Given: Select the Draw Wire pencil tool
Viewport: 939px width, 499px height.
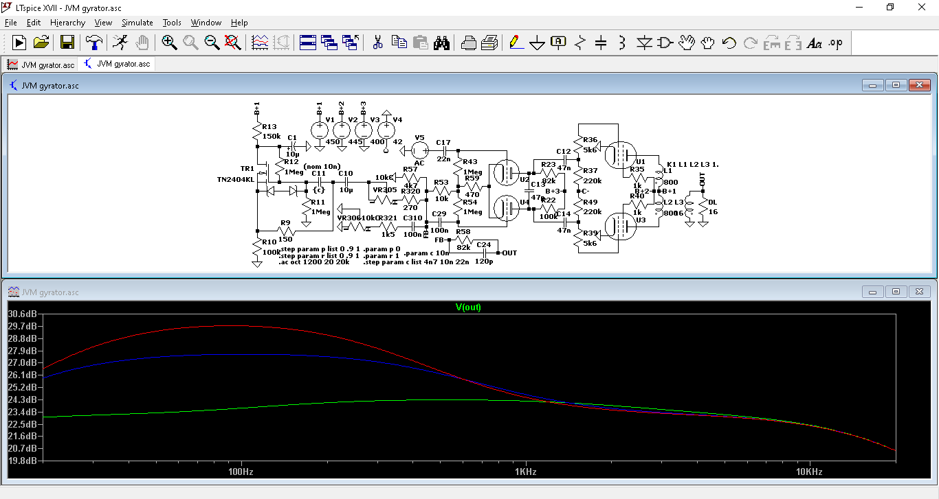Looking at the screenshot, I should (516, 43).
